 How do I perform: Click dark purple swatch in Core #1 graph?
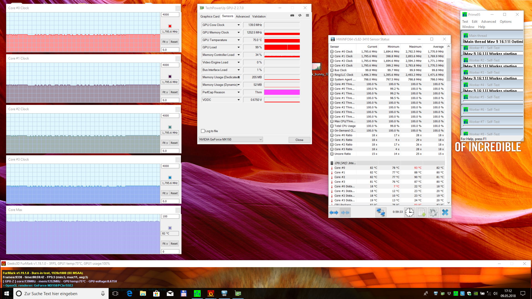170,76
